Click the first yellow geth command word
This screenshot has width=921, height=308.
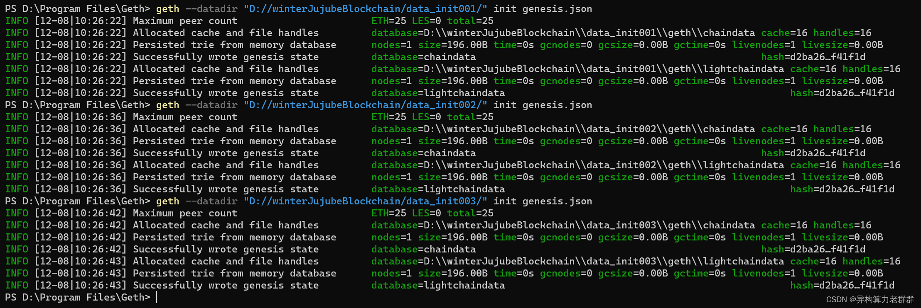[168, 9]
